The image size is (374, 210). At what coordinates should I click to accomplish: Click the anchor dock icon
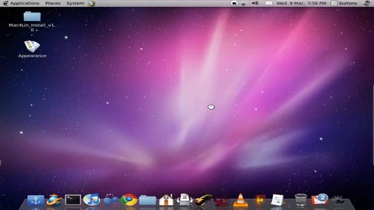point(36,200)
